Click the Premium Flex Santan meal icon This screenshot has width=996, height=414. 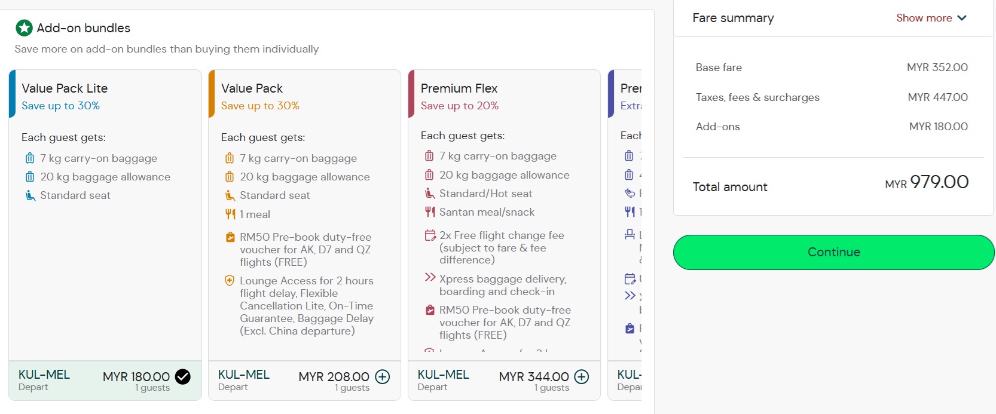(430, 211)
